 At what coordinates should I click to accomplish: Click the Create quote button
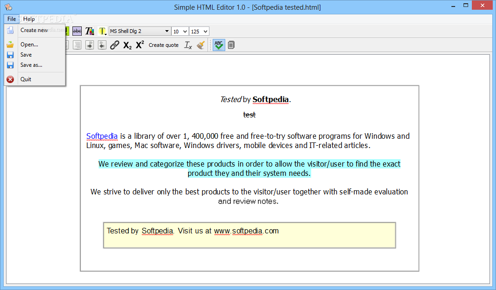coord(163,45)
